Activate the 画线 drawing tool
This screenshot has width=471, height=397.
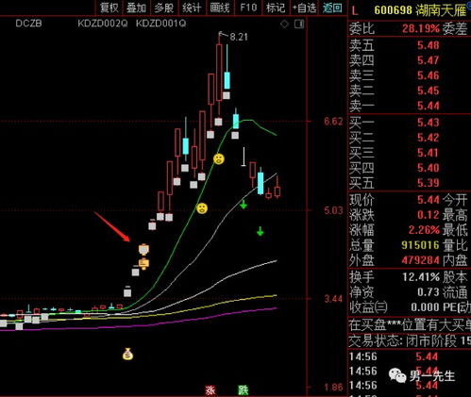point(220,8)
